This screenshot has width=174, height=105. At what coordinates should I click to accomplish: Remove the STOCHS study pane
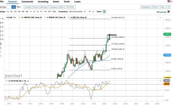click(x=7, y=81)
